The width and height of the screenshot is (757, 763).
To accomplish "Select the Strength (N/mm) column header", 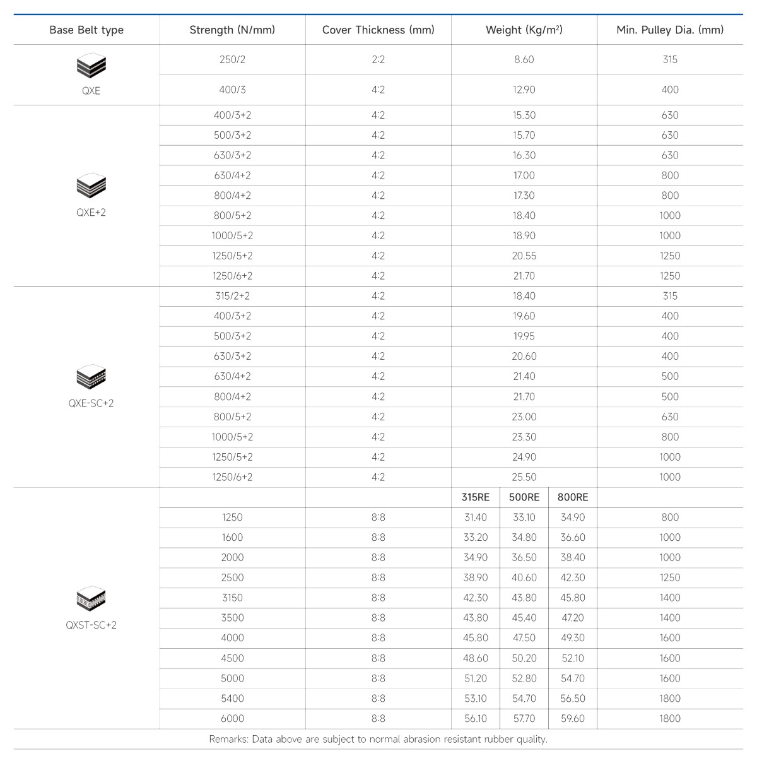I will click(232, 30).
